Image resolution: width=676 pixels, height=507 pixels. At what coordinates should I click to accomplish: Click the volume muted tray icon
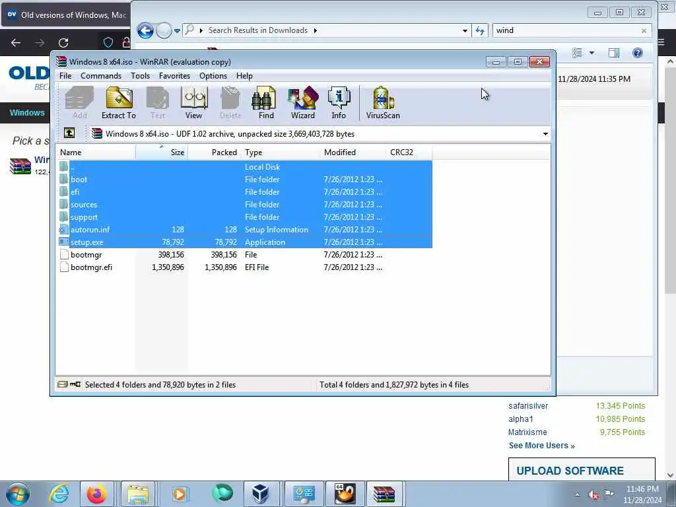[593, 494]
